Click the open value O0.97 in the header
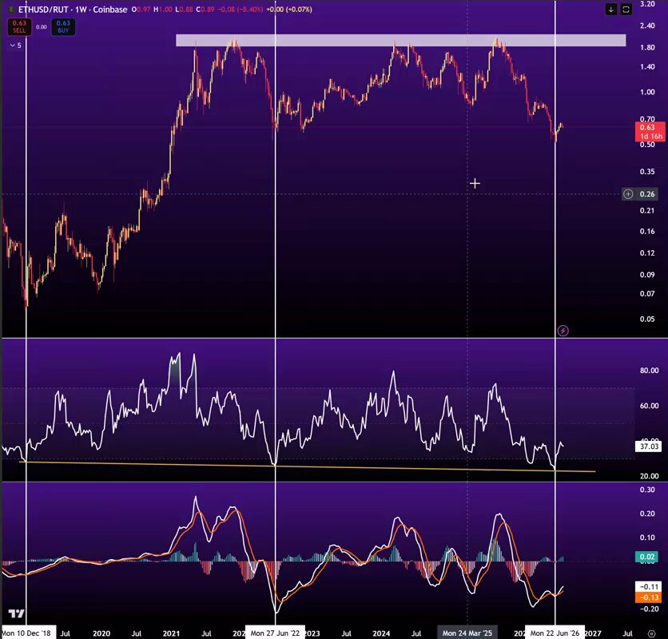This screenshot has height=639, width=668. (141, 10)
